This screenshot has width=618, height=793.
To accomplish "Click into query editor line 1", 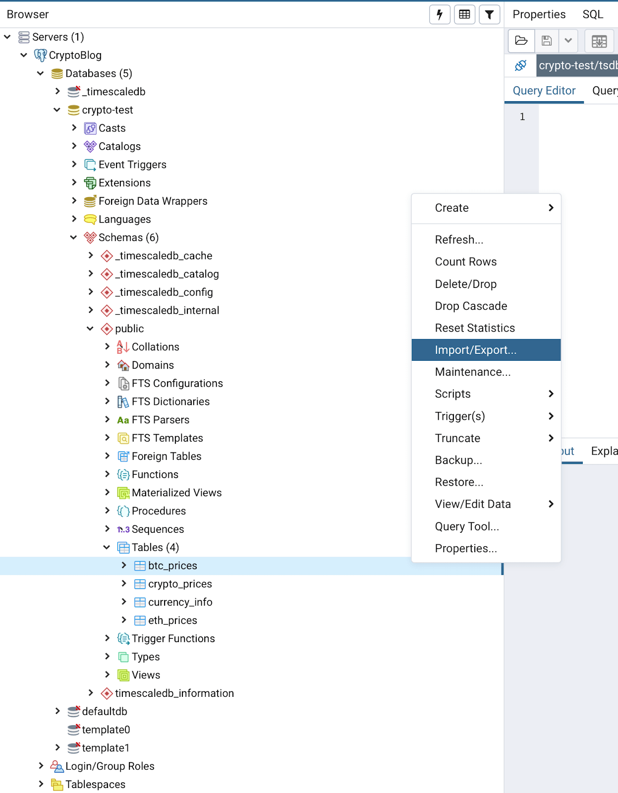I will coord(575,117).
